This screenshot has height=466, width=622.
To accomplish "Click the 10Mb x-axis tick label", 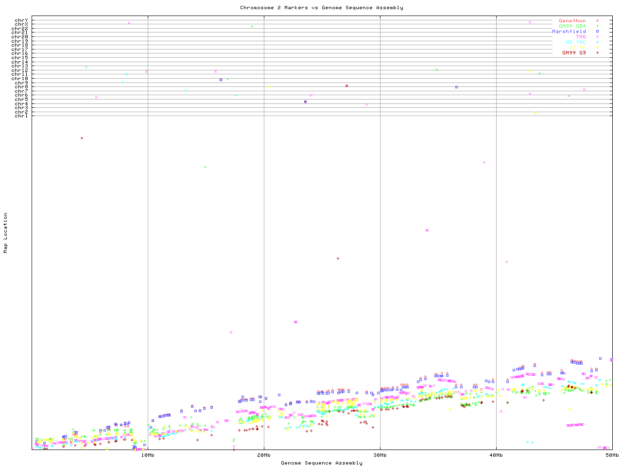I will point(148,455).
